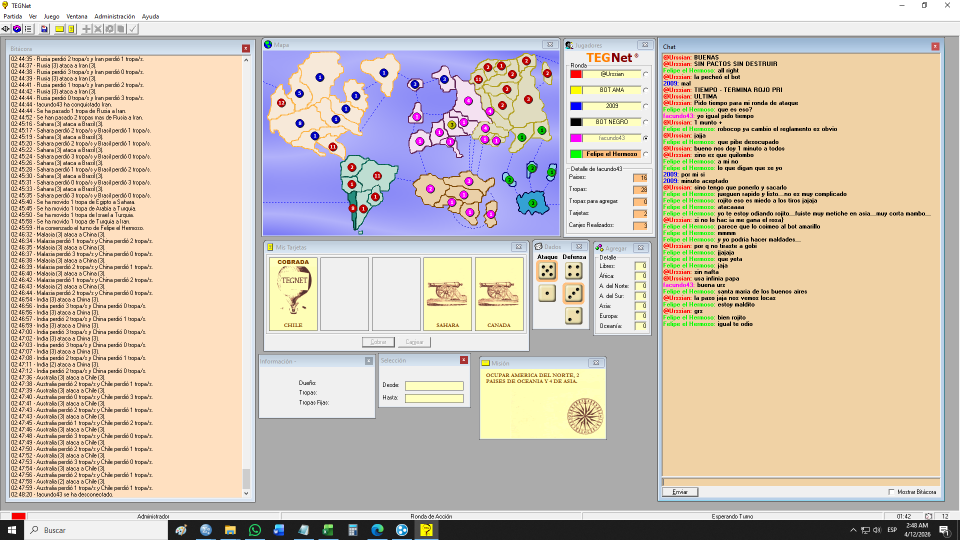Open the Juego menu

(x=51, y=16)
